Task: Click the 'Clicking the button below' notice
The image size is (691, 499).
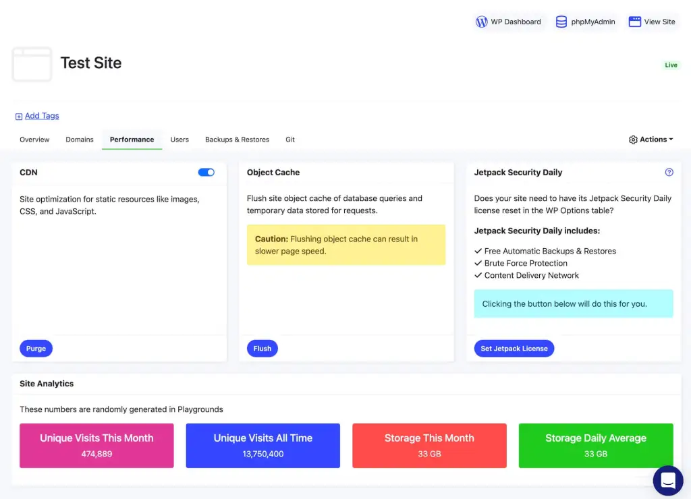Action: pos(574,303)
